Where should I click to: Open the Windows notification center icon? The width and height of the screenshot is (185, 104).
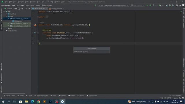click(x=181, y=101)
